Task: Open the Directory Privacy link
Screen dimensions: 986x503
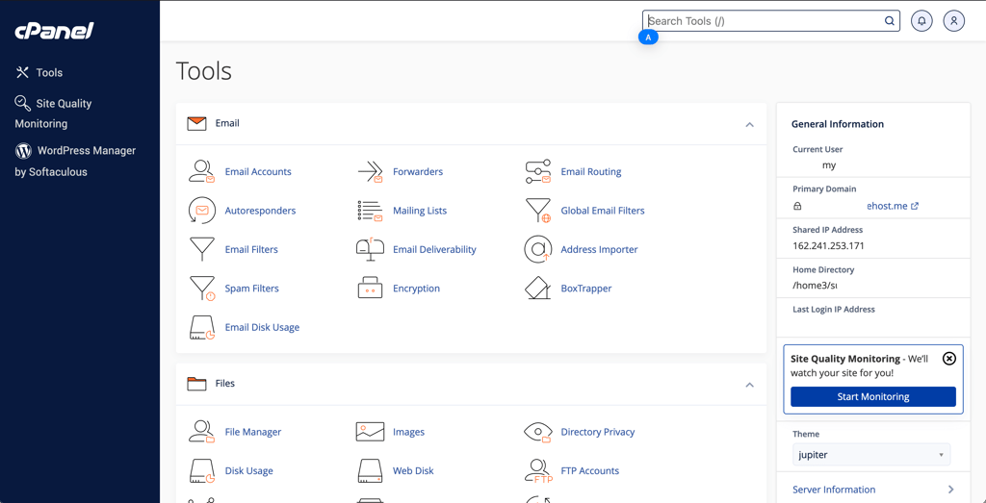Action: tap(597, 432)
